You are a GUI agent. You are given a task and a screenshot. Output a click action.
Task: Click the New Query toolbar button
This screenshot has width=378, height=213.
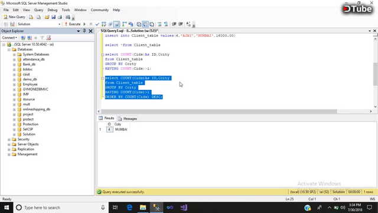point(14,17)
